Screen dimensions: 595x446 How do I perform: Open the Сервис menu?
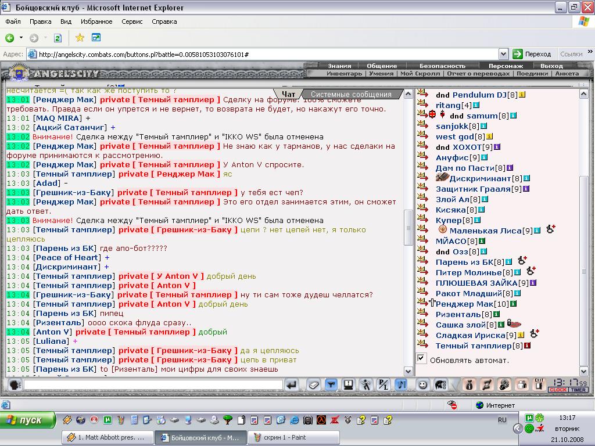pyautogui.click(x=132, y=21)
